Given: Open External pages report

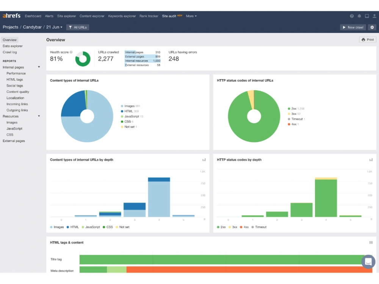Looking at the screenshot, I should pos(14,141).
